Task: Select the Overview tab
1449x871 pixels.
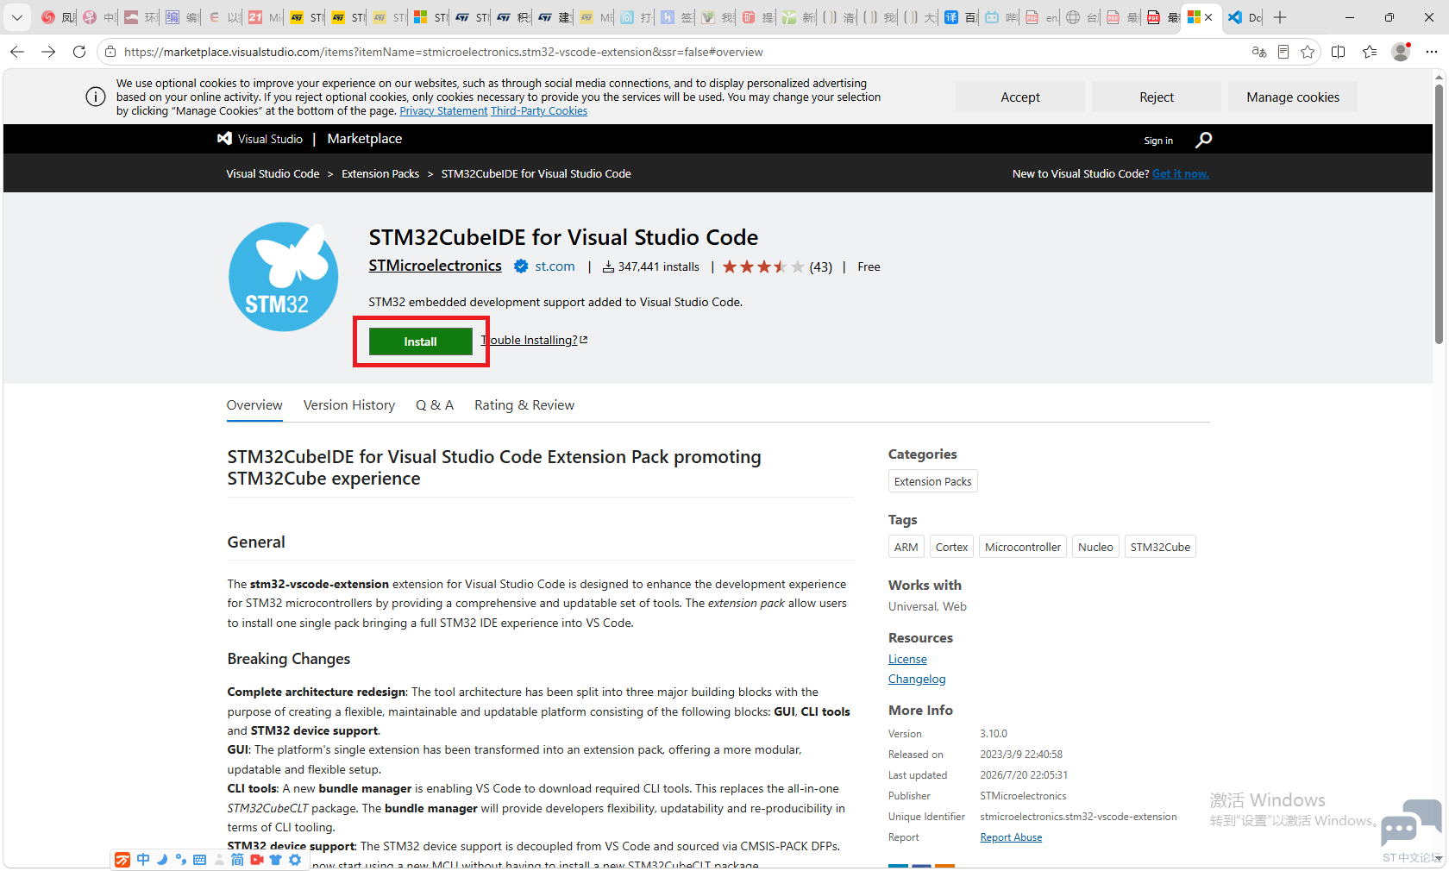Action: (254, 405)
